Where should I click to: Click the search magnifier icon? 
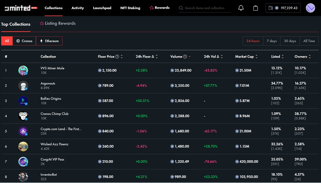tap(181, 8)
